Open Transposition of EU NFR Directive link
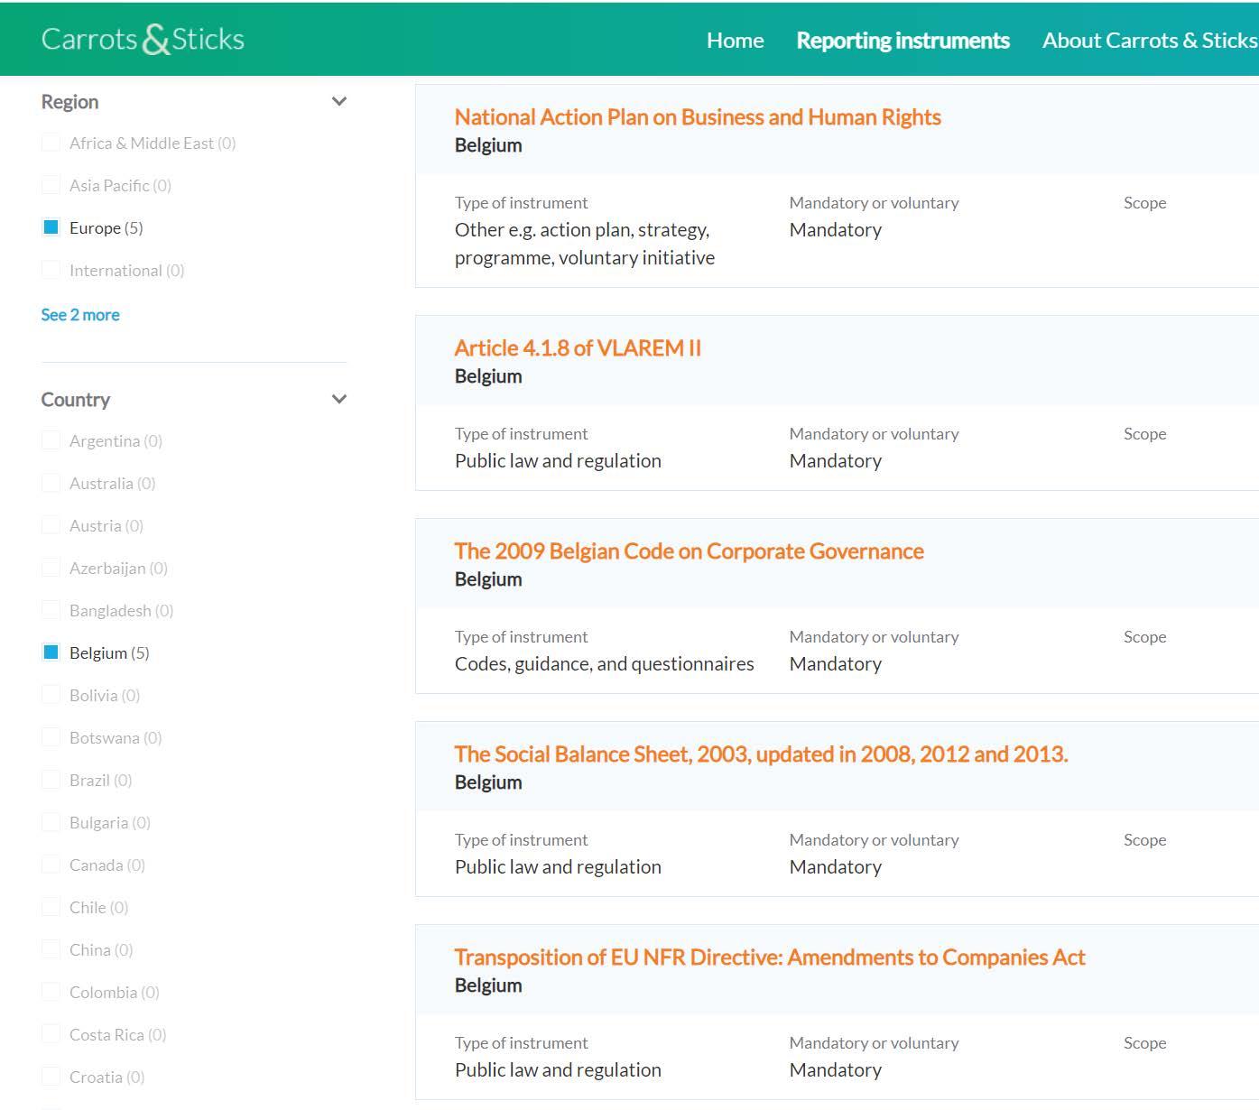This screenshot has height=1110, width=1259. click(x=770, y=957)
